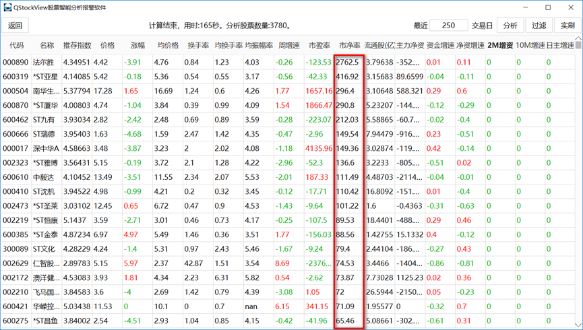Click 市净率 value 2762.5
583x330 pixels.
tap(347, 63)
